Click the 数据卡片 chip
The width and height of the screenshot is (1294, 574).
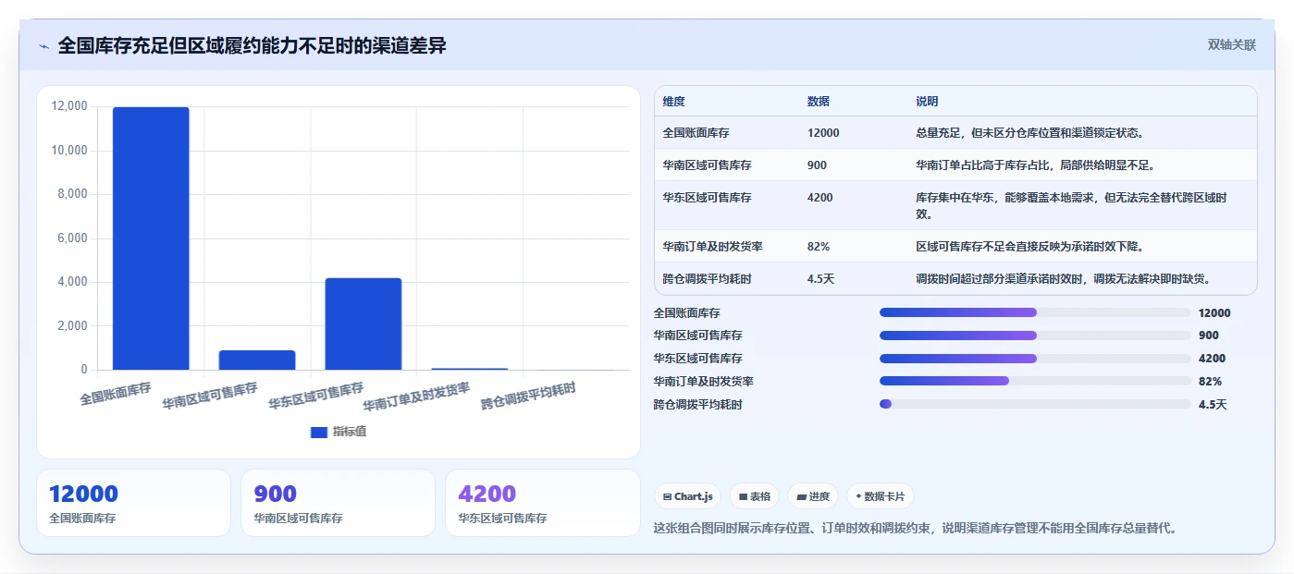click(x=880, y=496)
